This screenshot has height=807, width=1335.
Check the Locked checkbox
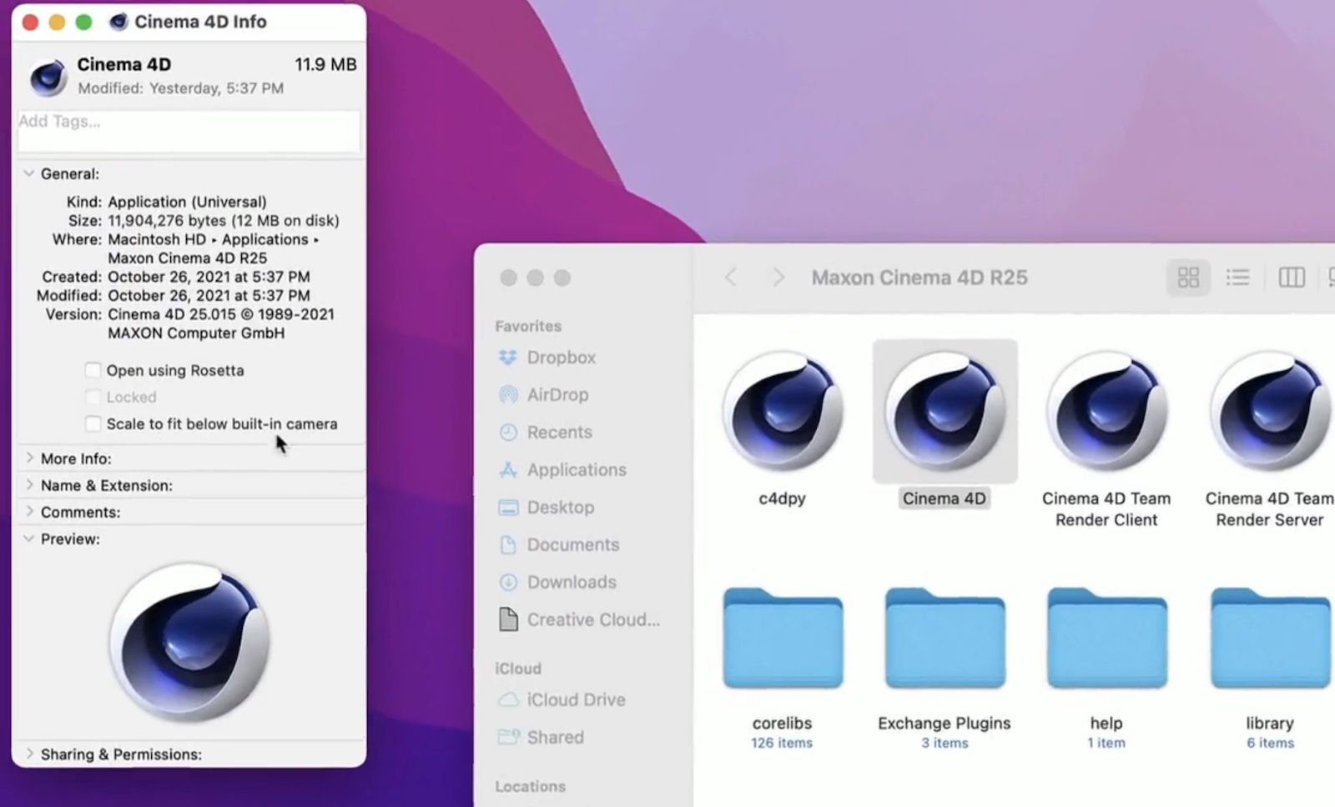[x=93, y=397]
